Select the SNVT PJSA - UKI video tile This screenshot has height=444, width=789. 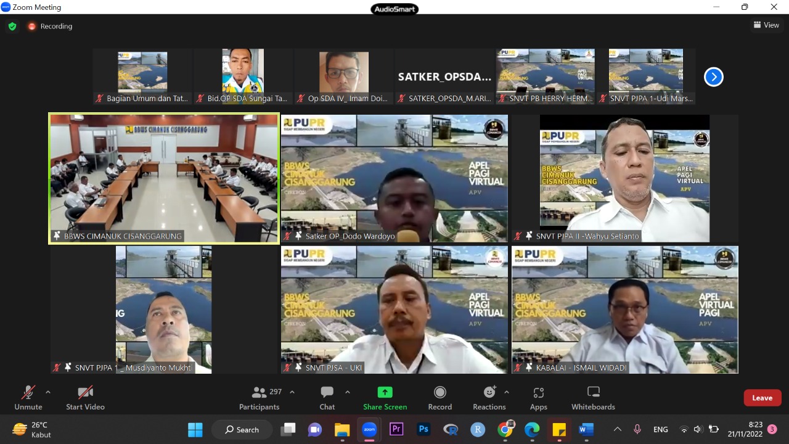(394, 310)
